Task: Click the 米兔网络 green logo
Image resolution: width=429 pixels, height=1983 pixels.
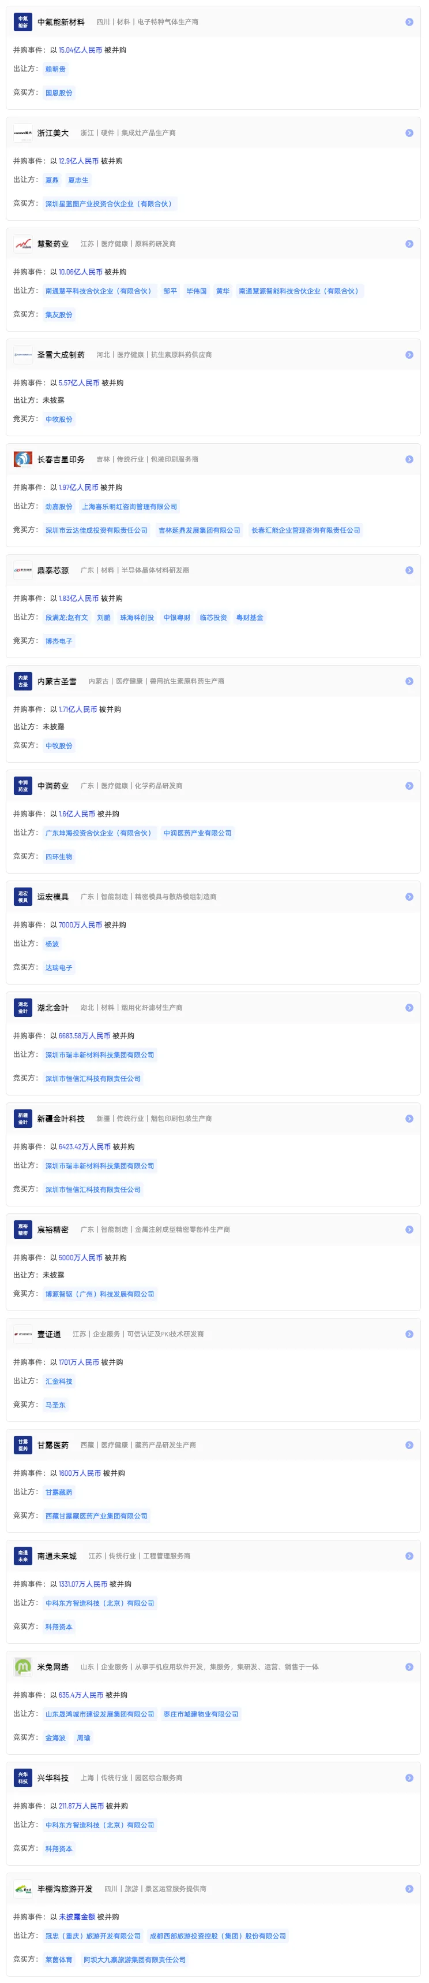Action: tap(23, 1666)
